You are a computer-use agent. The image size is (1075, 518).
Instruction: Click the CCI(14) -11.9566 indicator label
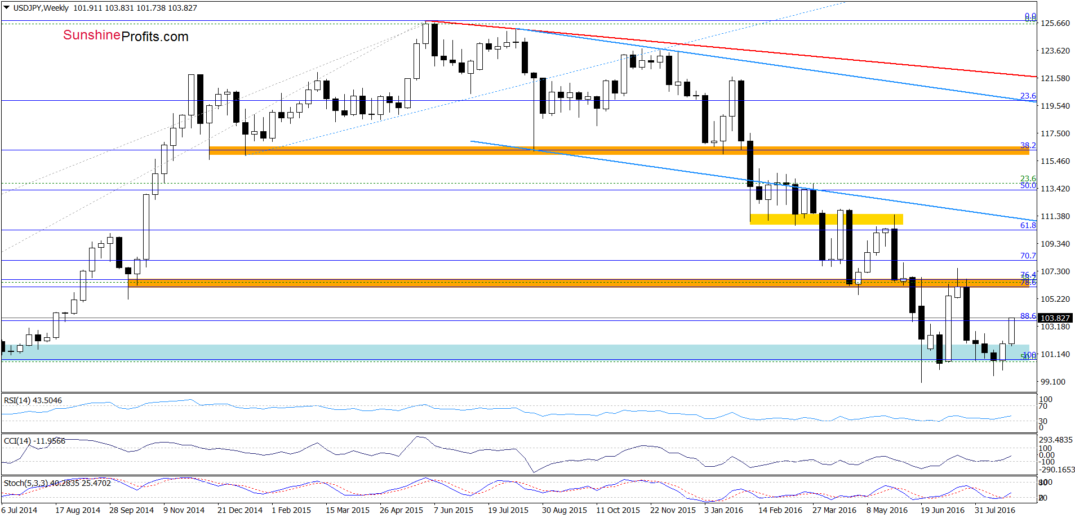point(34,441)
